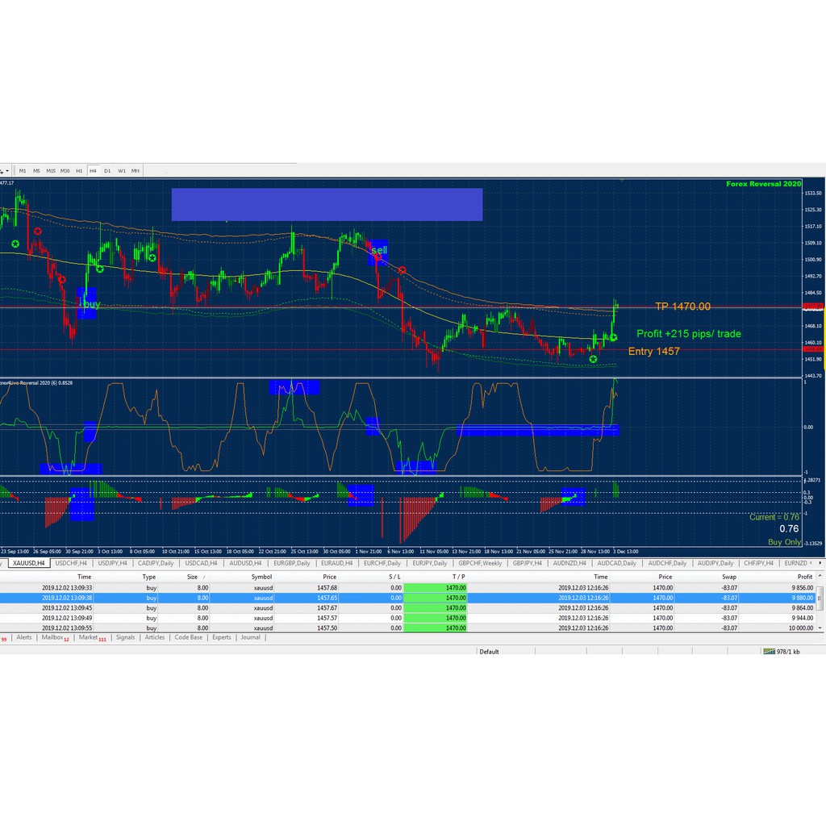Click the Symbol column header

pyautogui.click(x=261, y=577)
